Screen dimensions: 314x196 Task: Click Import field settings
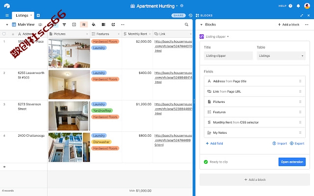click(x=280, y=144)
